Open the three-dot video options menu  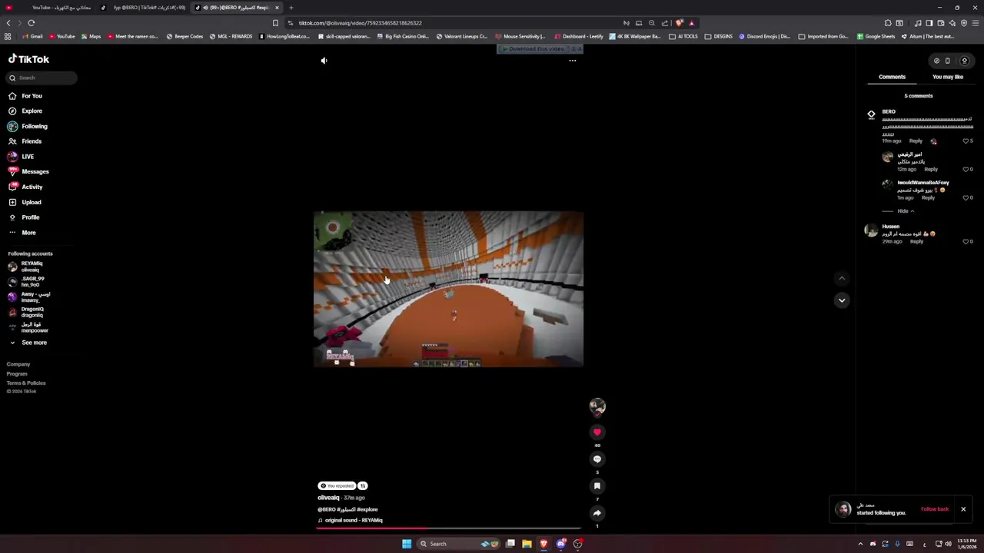click(572, 61)
